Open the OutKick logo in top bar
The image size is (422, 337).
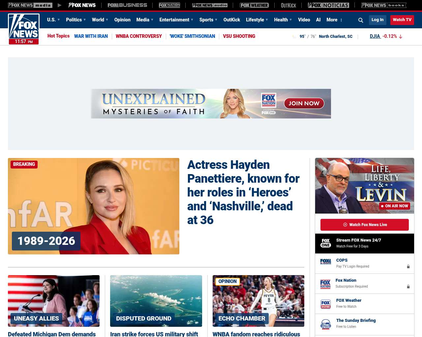pos(288,5)
